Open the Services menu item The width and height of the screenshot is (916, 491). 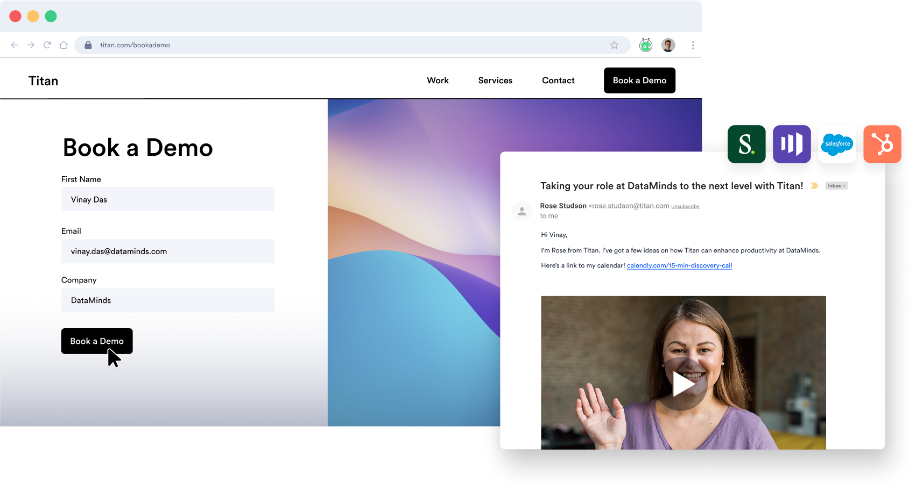click(x=495, y=80)
